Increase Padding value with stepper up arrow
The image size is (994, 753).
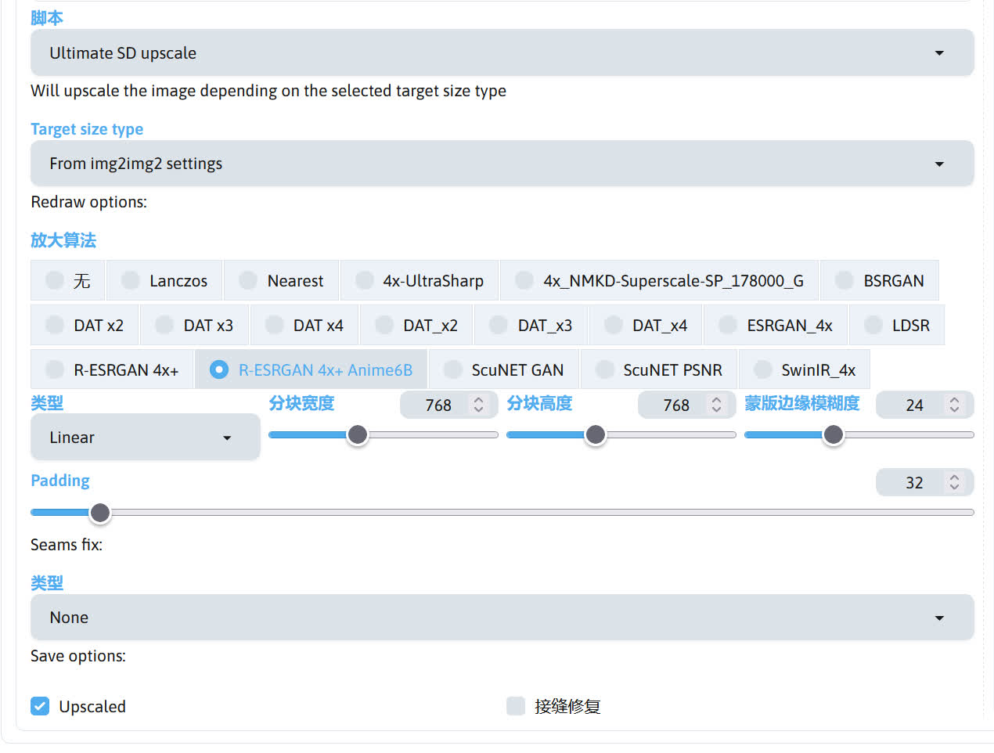tap(954, 477)
